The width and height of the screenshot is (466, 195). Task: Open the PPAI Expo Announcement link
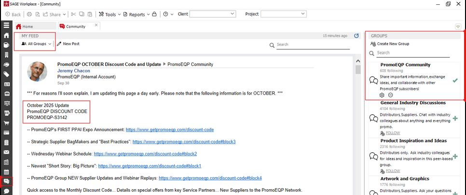click(x=170, y=130)
